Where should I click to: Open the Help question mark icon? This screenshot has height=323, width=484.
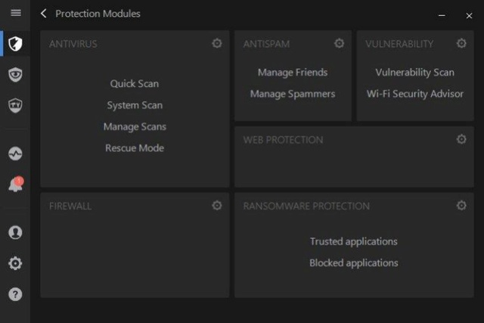(15, 294)
